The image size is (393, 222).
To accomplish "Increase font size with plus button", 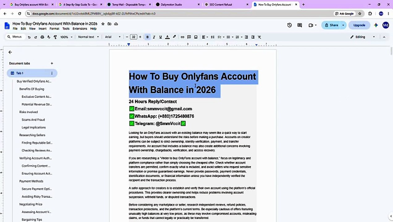I will point(140,37).
